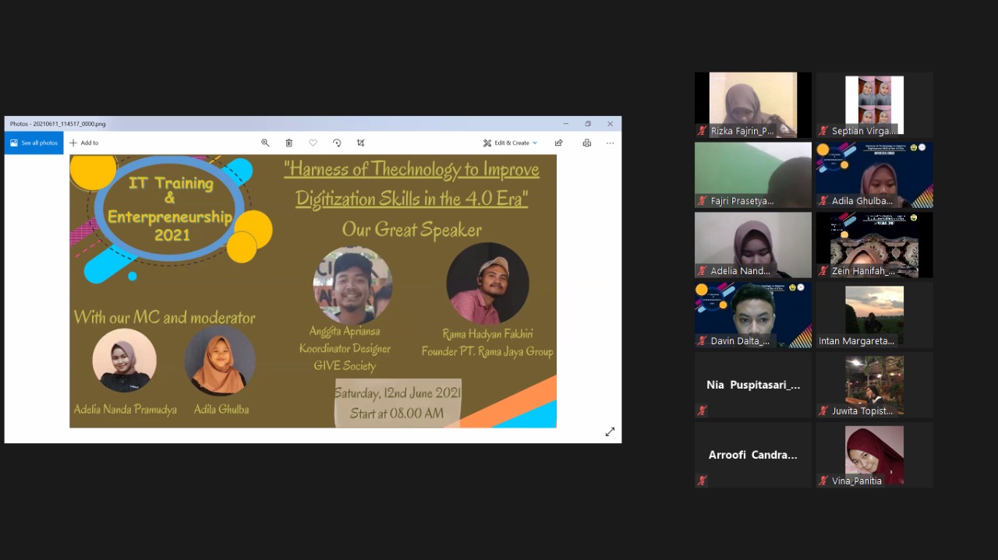998x560 pixels.
Task: Click muted mic icon on Arroofi Candra tile
Action: point(702,481)
